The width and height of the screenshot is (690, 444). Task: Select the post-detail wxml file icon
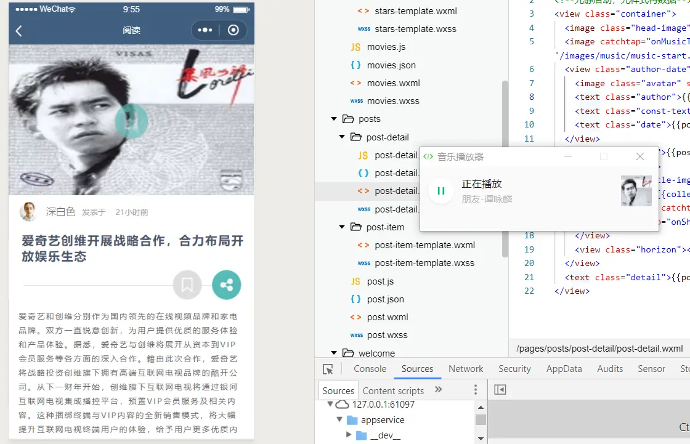[x=363, y=191]
